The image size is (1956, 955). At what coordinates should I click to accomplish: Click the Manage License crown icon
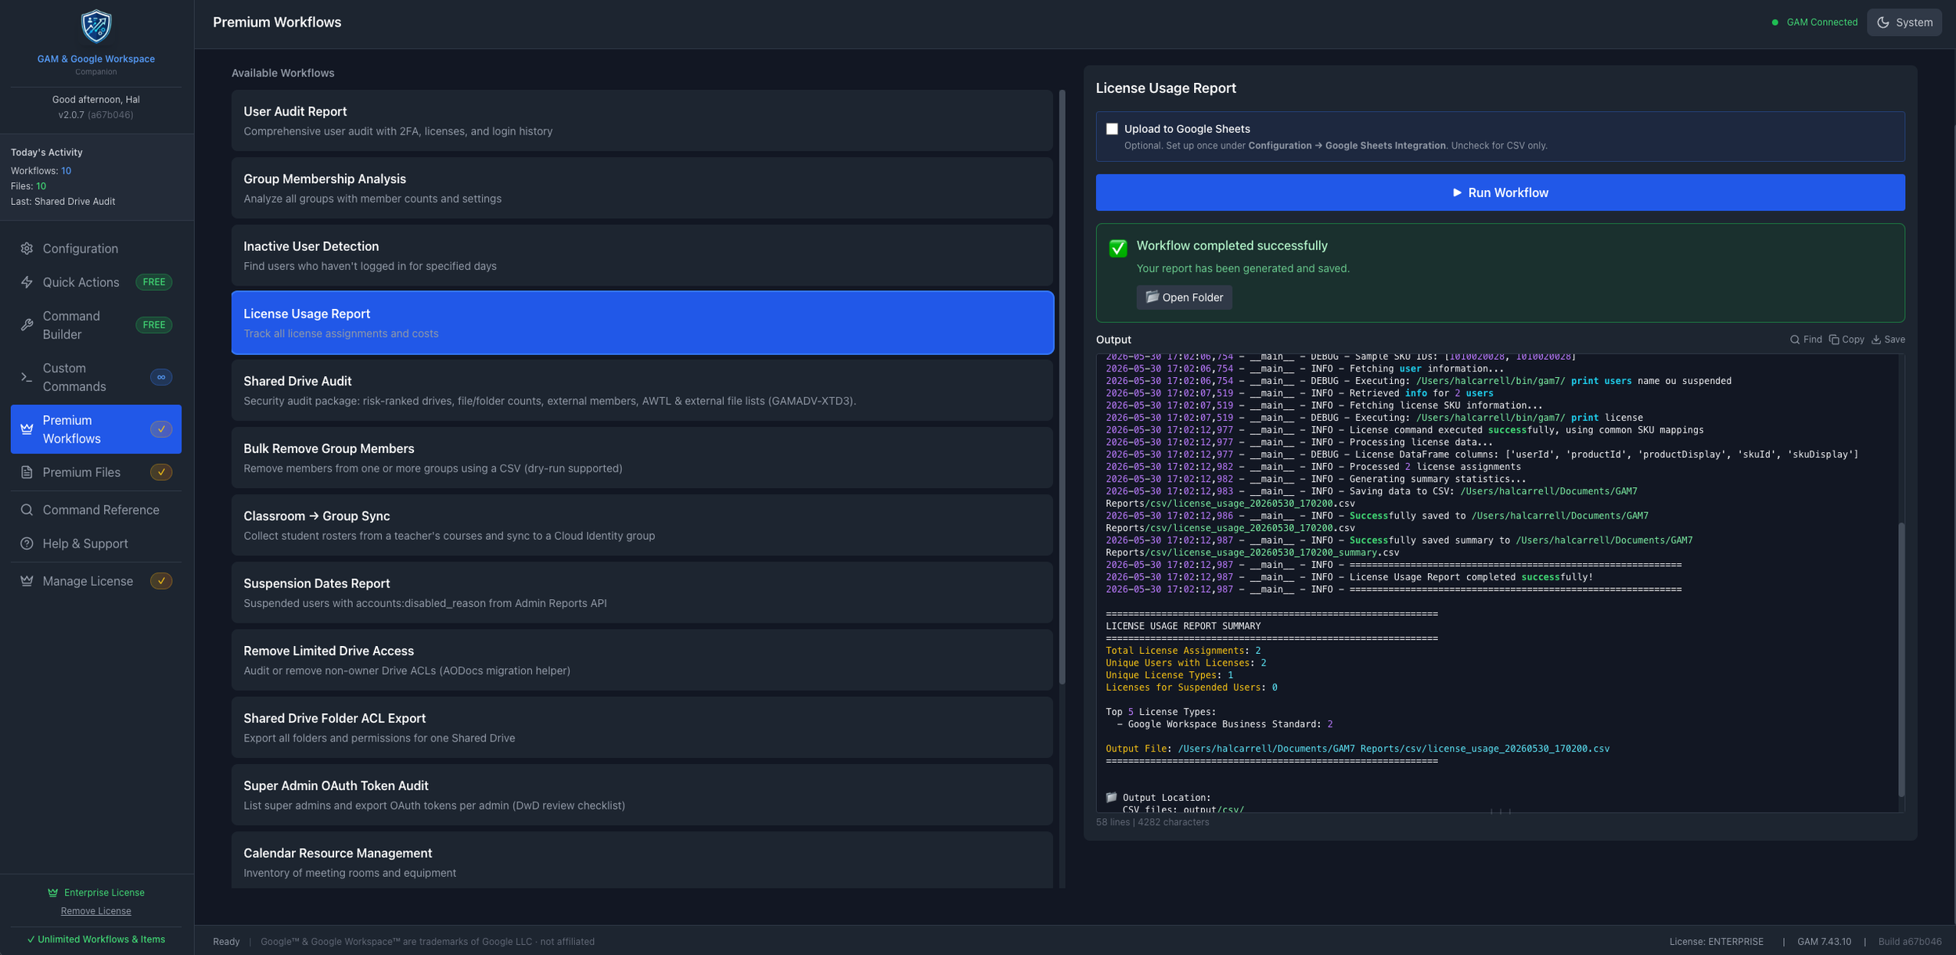click(x=27, y=581)
